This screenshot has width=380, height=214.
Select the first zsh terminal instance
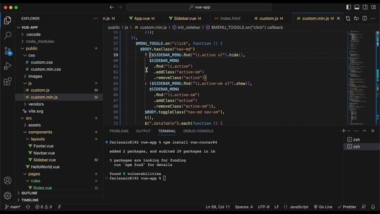click(361, 140)
